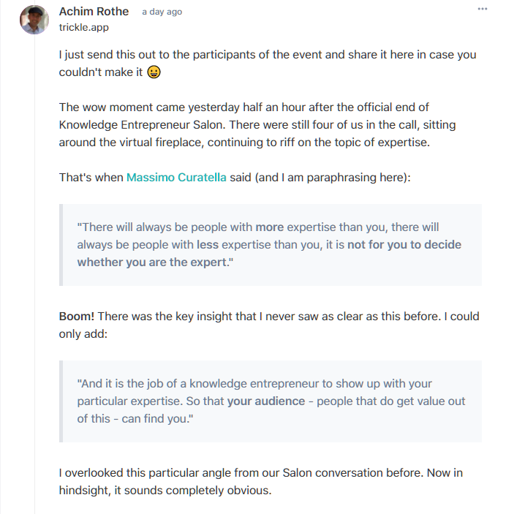Open the trickle.app link under author
Image resolution: width=506 pixels, height=514 pixels.
point(84,27)
